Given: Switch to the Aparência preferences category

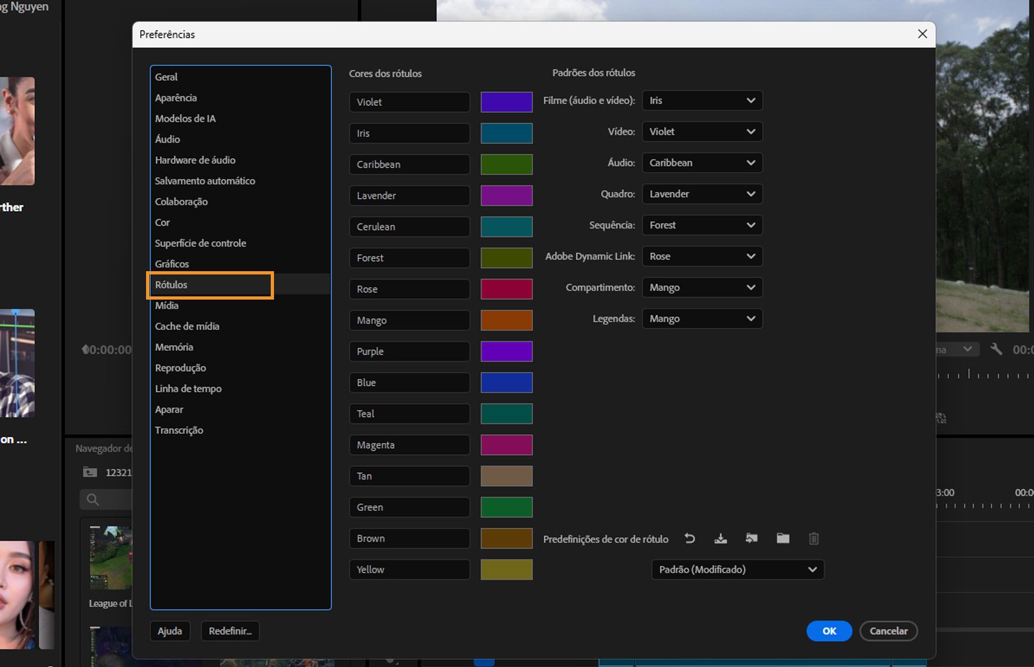Looking at the screenshot, I should [240, 97].
